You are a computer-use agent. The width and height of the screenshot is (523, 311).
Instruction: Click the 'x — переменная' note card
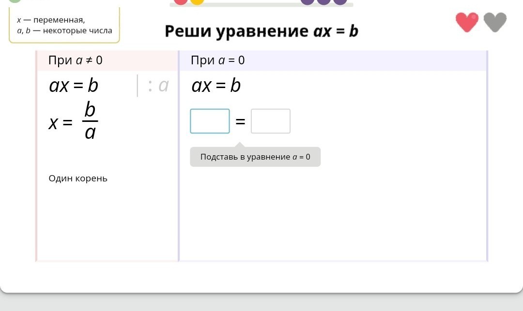click(x=64, y=25)
